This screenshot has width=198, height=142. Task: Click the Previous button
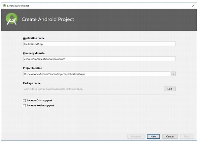[x=136, y=136]
